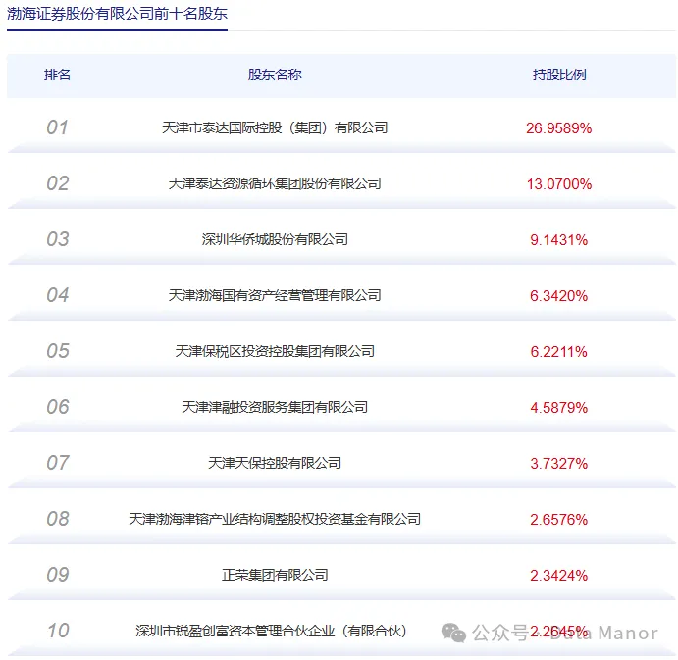Click rank number 06
The height and width of the screenshot is (660, 678).
[58, 407]
